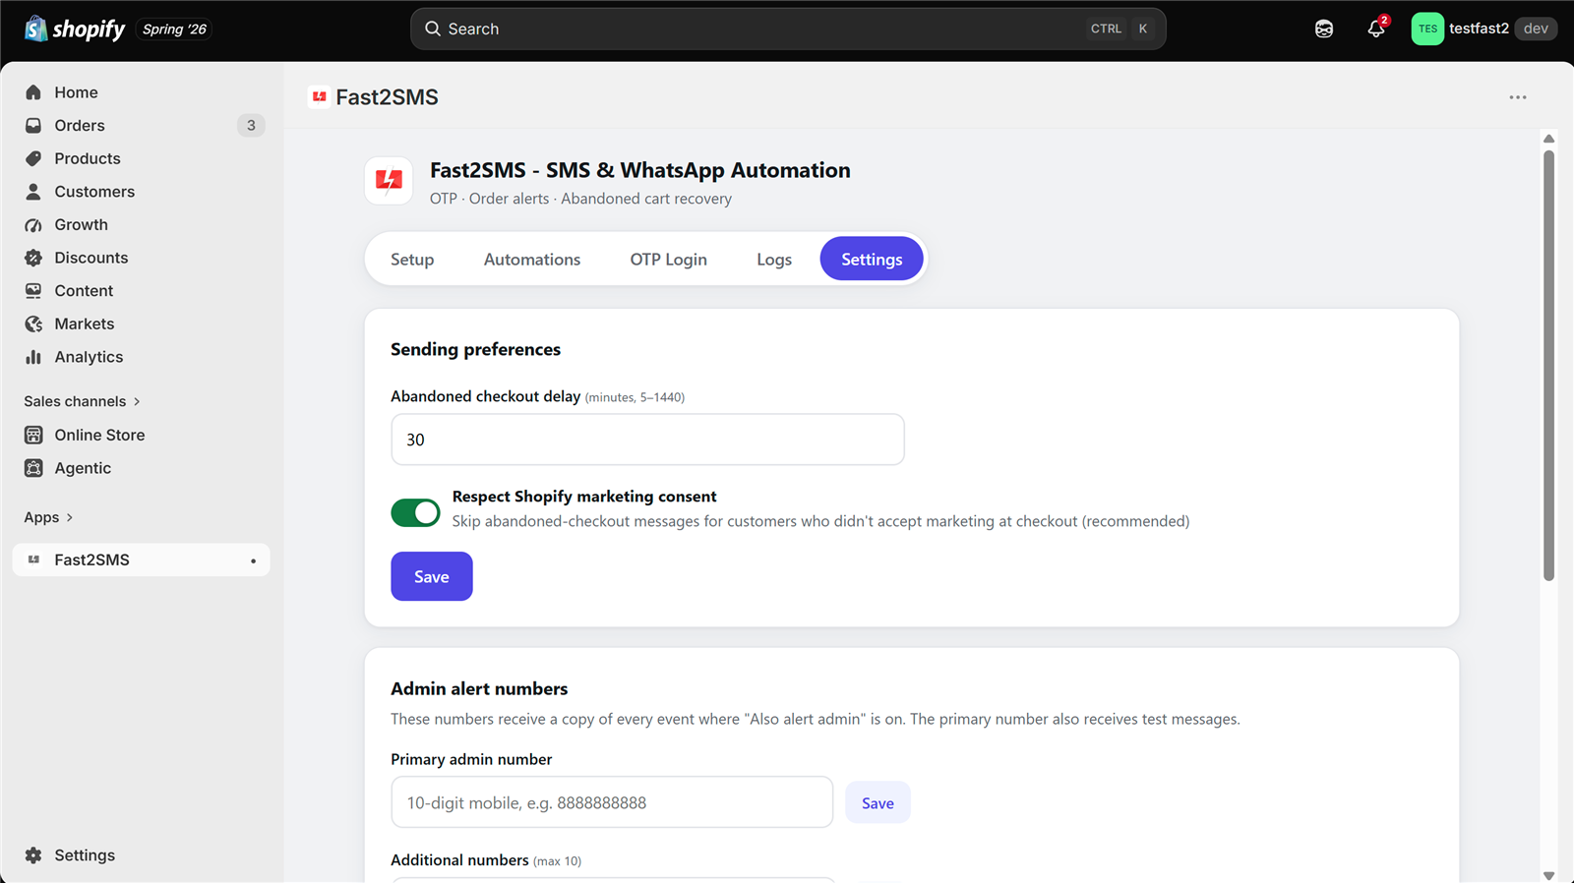
Task: Open the Discounts badge icon
Action: [33, 258]
